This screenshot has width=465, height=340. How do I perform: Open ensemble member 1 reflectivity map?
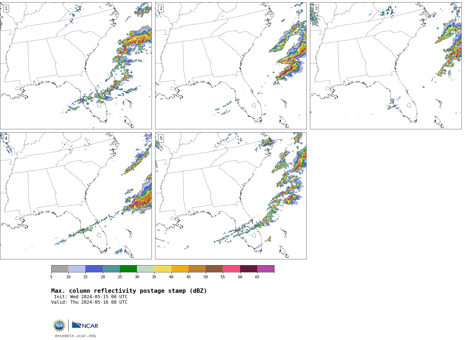pos(76,66)
